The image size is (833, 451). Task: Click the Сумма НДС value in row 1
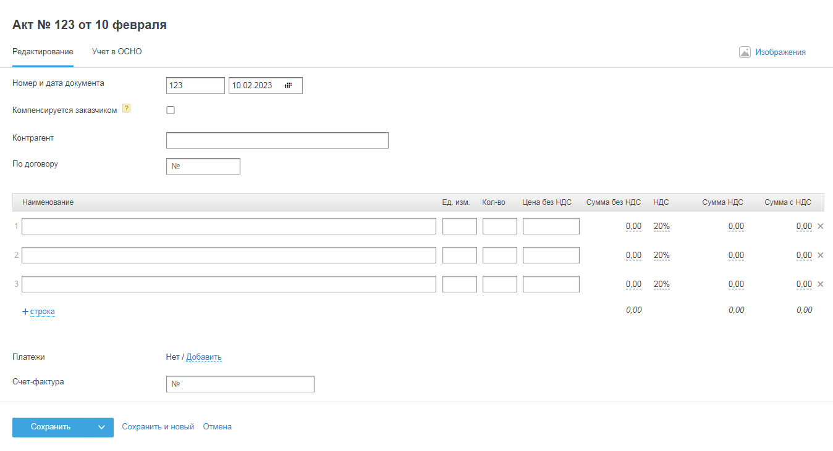point(737,226)
